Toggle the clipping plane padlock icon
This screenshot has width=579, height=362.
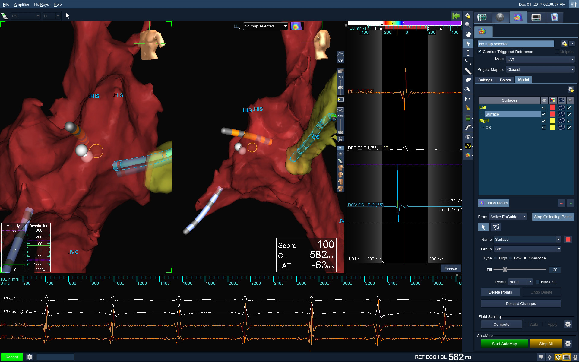[x=340, y=139]
